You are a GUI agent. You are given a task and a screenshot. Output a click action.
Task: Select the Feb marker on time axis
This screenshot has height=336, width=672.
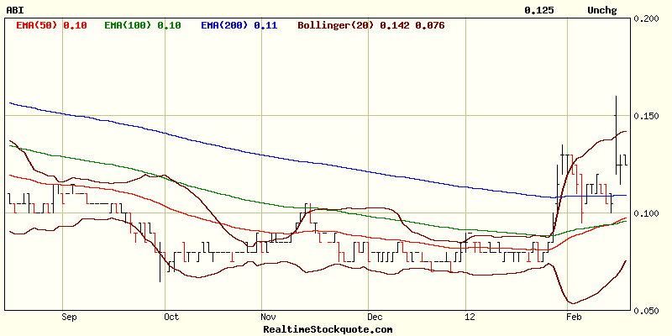point(573,318)
